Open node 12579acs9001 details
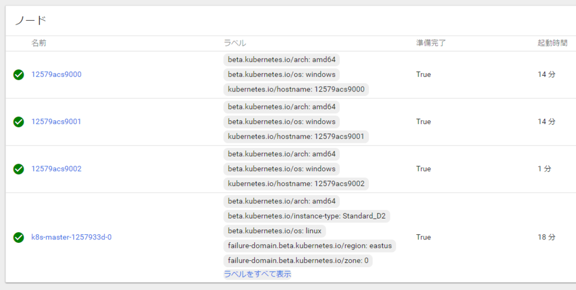 [56, 121]
